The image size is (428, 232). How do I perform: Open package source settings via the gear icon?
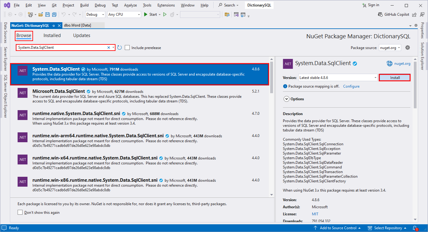[x=408, y=47]
